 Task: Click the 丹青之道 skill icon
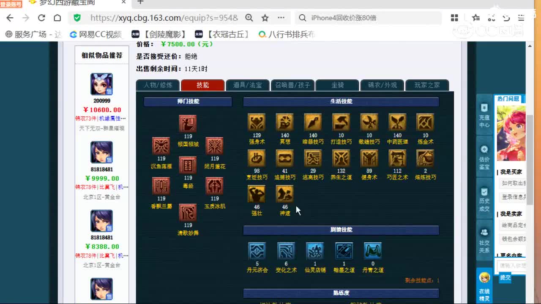coord(372,251)
